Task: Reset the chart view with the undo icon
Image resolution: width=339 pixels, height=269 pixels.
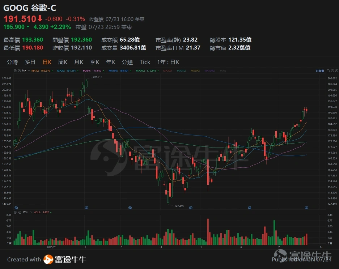Action: (x=329, y=71)
